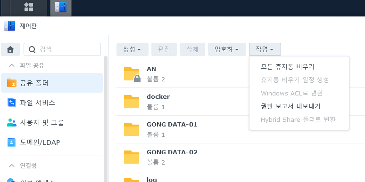Select the GONG DATA-02 folder name
Viewport: 365px width, 182px height.
tap(172, 152)
